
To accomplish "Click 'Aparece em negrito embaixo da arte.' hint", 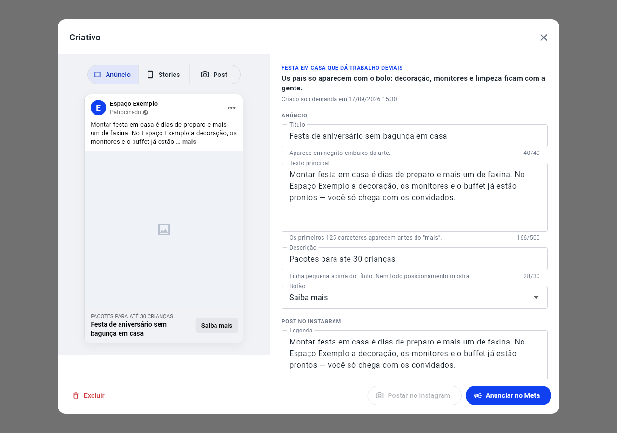I will (340, 153).
